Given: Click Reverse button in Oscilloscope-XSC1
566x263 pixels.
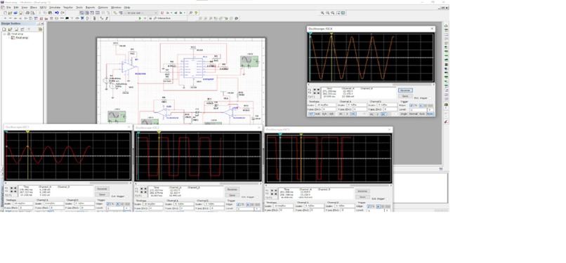Looking at the screenshot, I should pyautogui.click(x=102, y=189).
